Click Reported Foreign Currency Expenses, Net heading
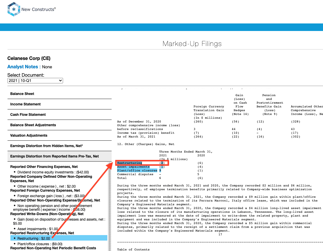Viewport: 323px width, 251px height. click(45, 190)
